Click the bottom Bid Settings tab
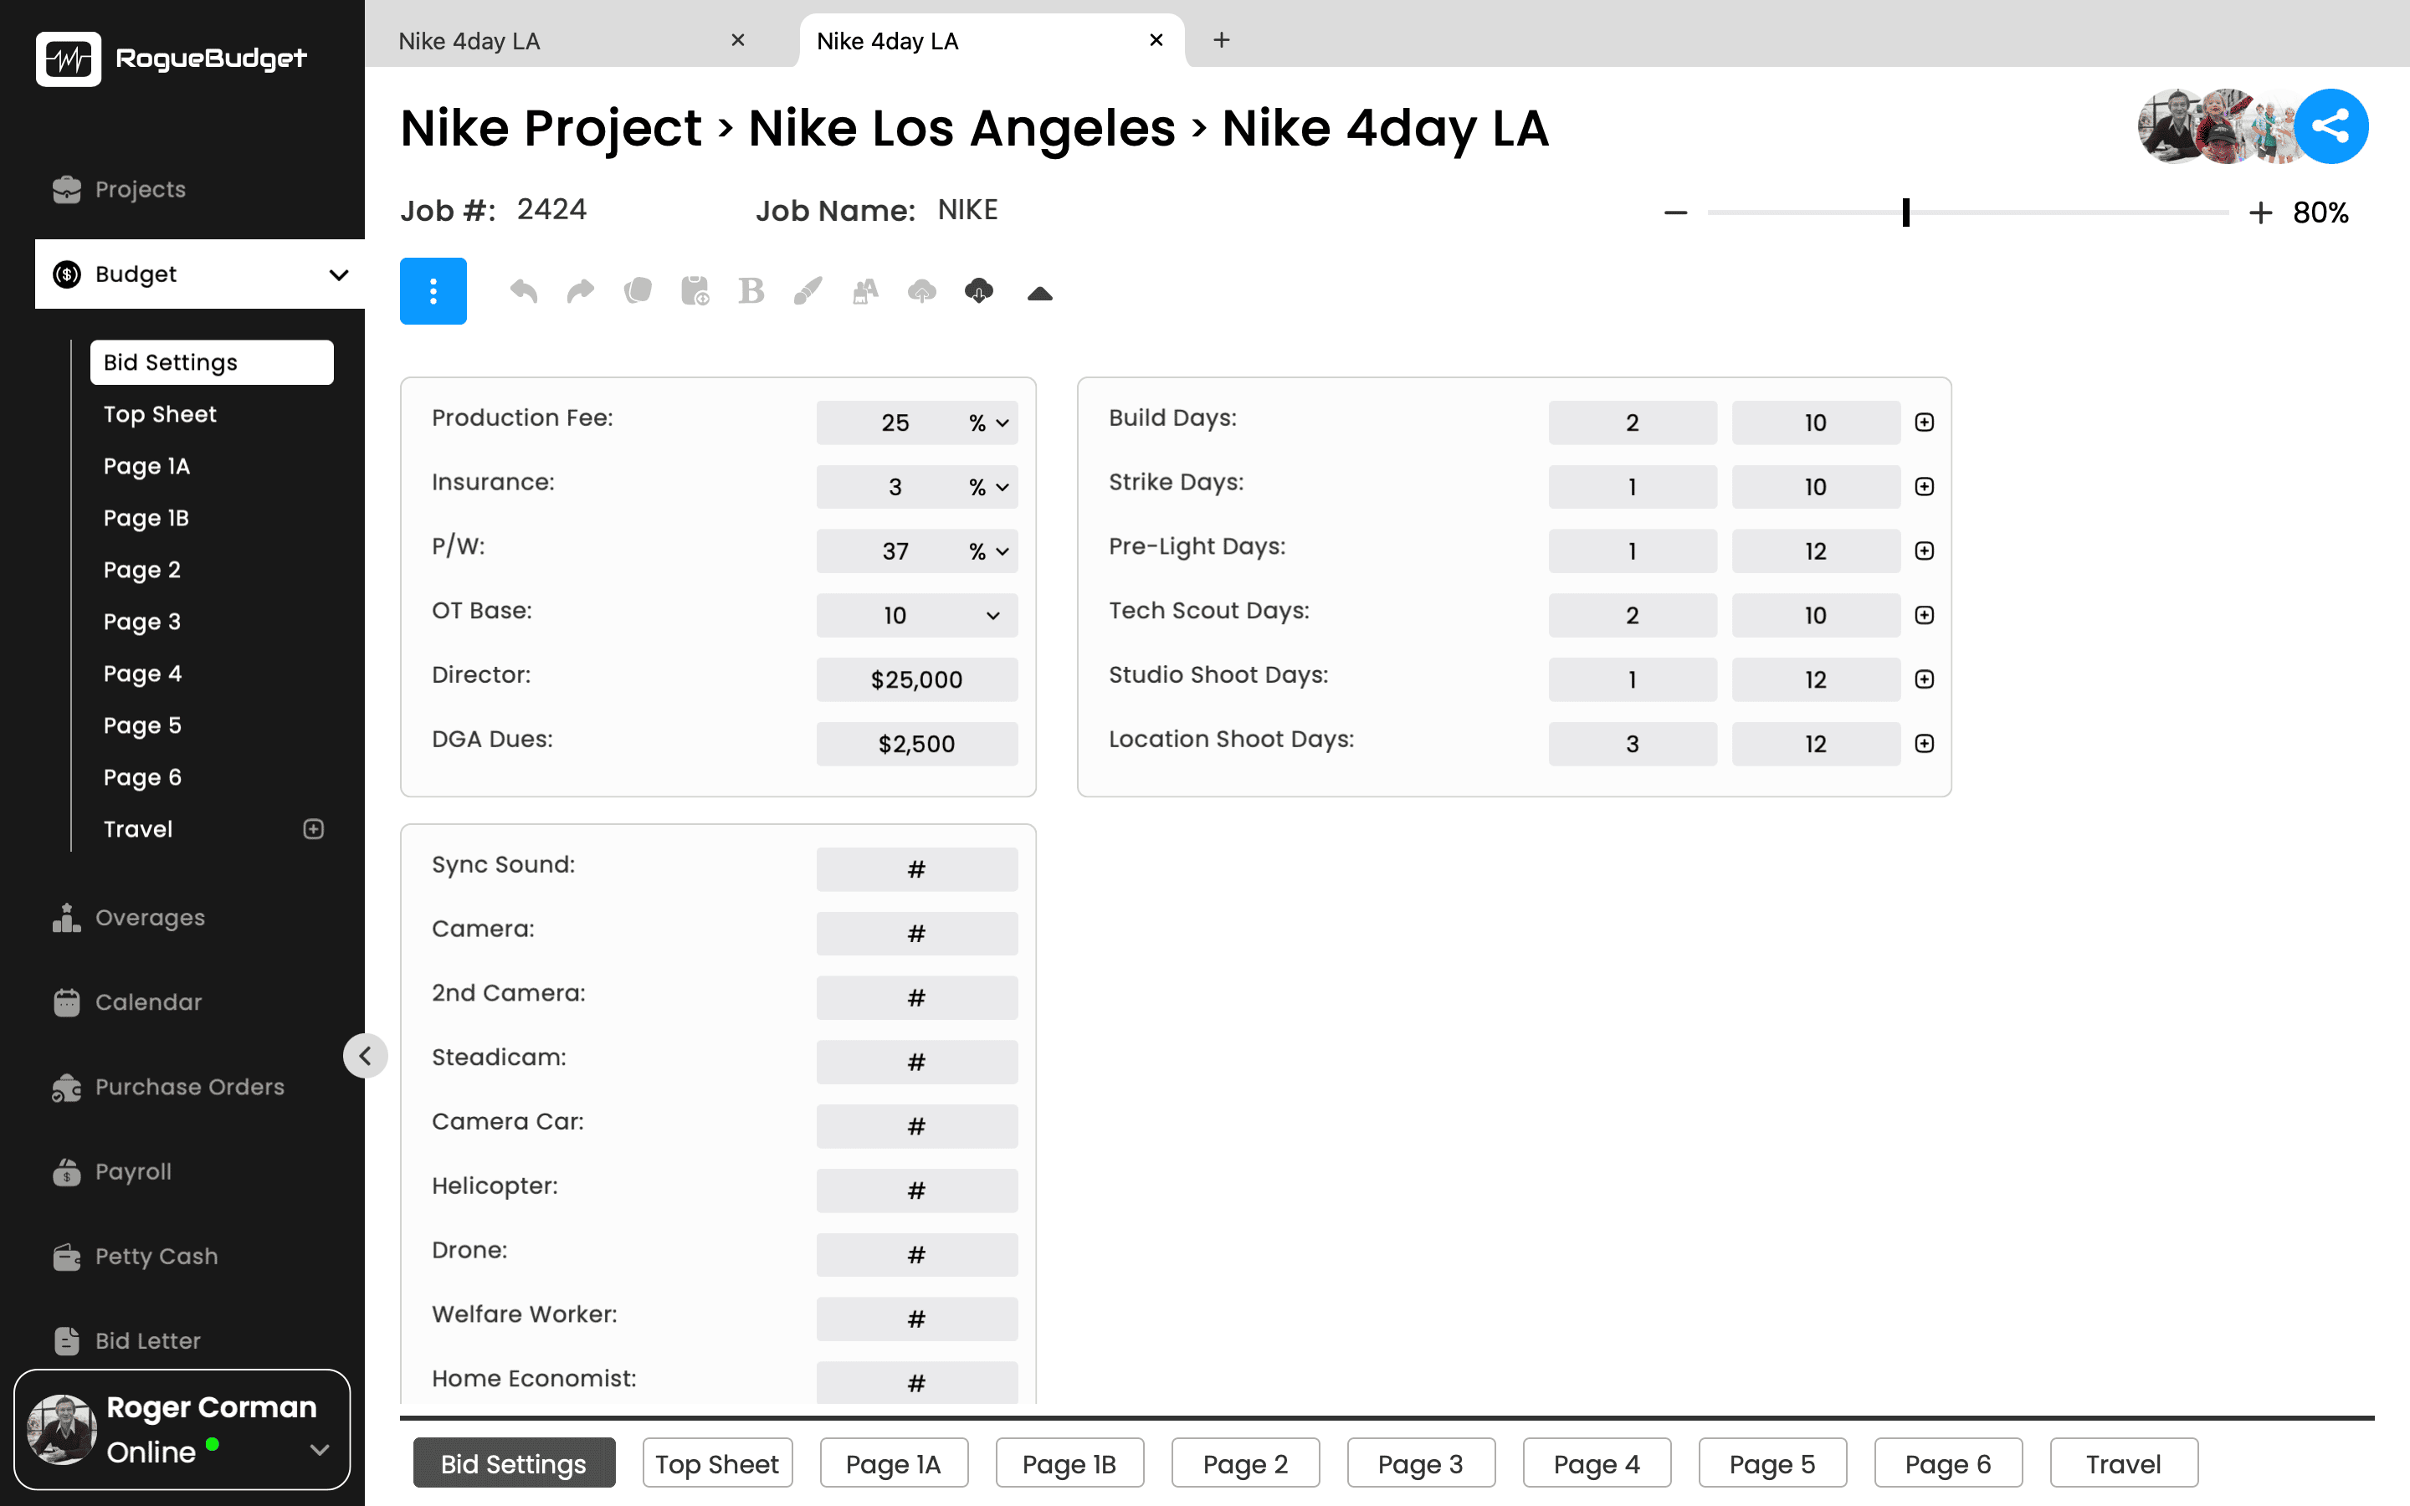 [514, 1462]
